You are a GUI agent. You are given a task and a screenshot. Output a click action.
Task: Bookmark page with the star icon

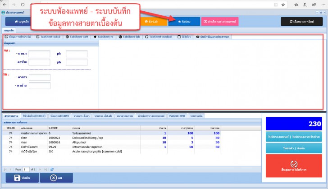pos(283,5)
